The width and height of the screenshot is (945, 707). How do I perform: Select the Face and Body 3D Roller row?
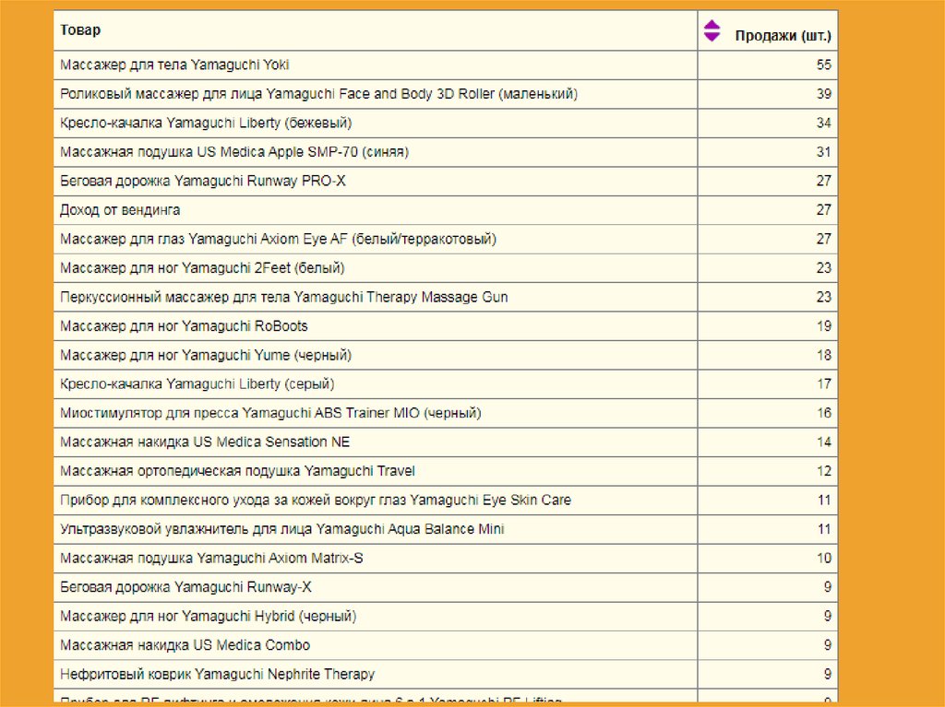318,94
